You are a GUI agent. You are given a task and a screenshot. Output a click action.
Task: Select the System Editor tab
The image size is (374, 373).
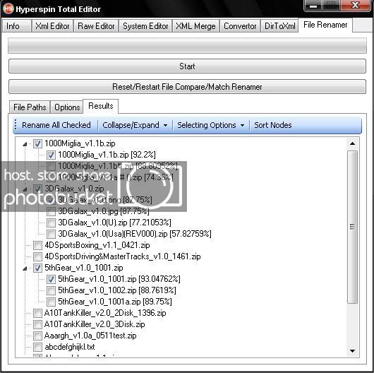point(145,26)
